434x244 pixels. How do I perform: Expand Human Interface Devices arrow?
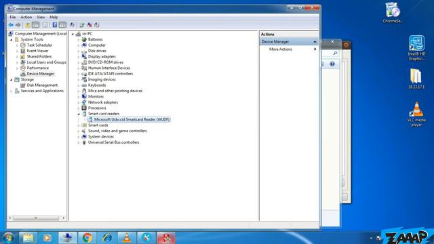pos(79,68)
